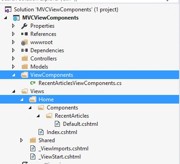This screenshot has width=180, height=164.
Task: Click the Index.cshtml file icon
Action: tap(41, 132)
